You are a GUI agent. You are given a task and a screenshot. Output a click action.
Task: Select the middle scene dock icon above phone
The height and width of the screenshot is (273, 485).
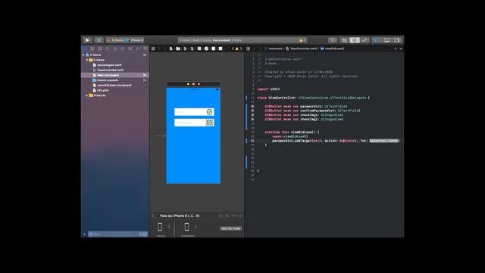pos(193,84)
